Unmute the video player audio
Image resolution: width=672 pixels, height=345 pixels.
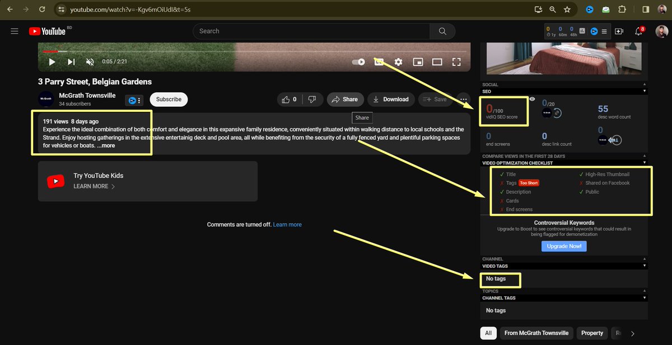[x=90, y=62]
